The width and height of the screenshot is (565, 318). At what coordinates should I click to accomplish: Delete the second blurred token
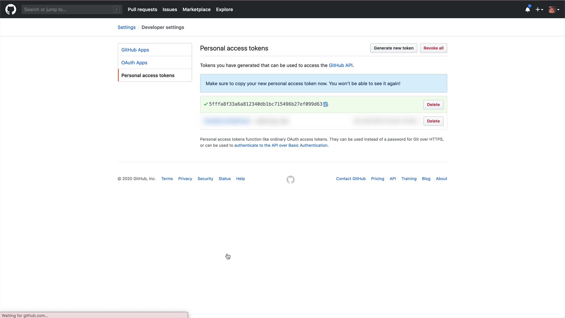coord(433,121)
